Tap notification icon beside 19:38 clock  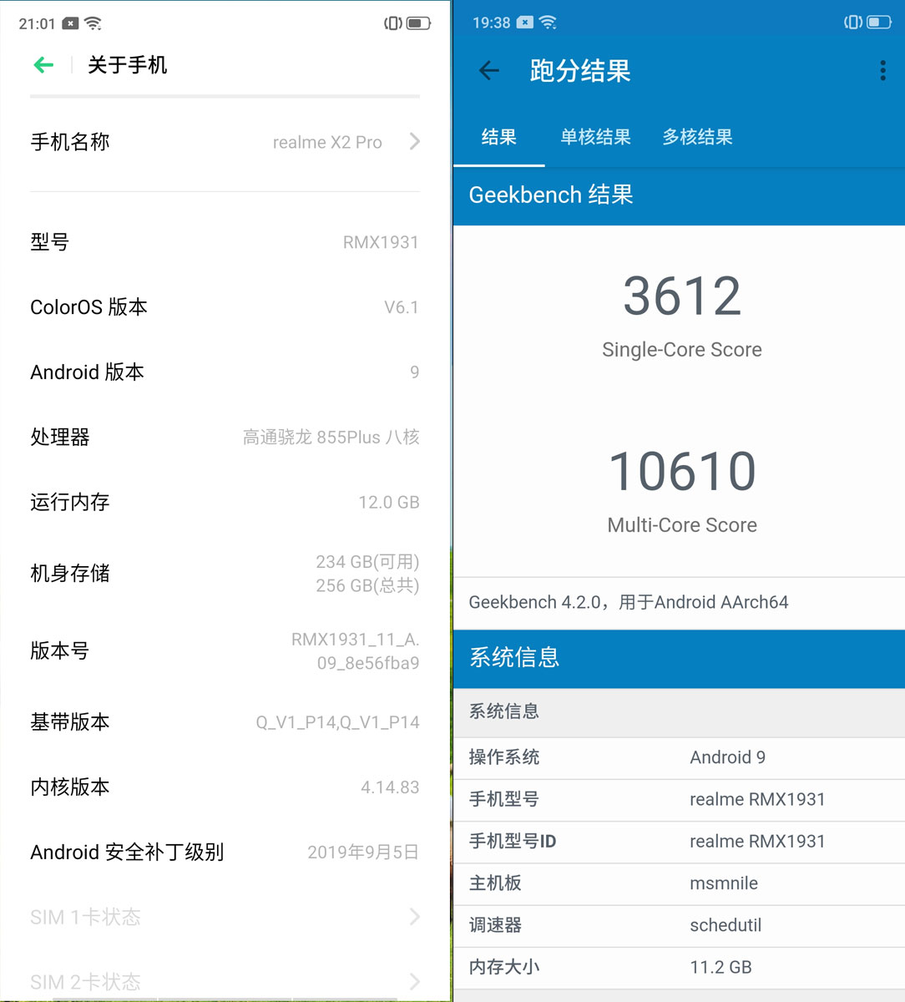point(525,23)
